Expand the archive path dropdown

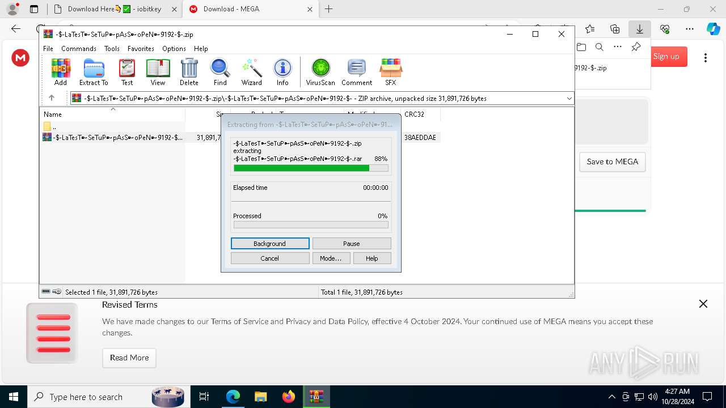coord(569,98)
